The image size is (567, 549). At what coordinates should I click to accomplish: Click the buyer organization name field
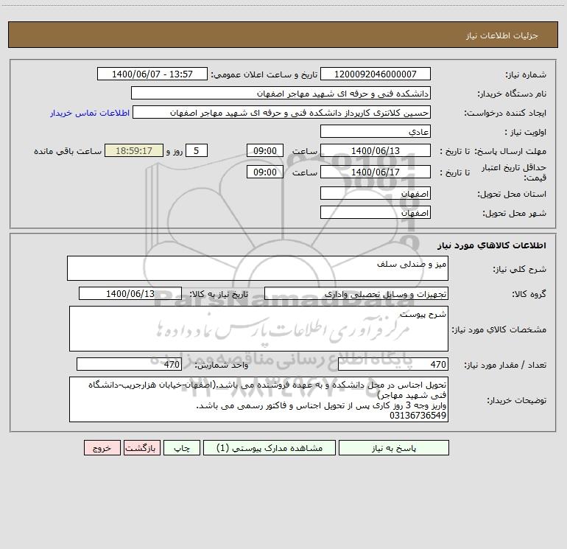(x=281, y=93)
